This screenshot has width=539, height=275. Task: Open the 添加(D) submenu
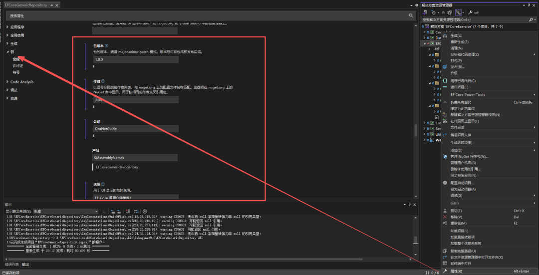(x=489, y=150)
